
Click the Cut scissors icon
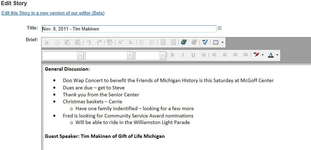(47, 42)
